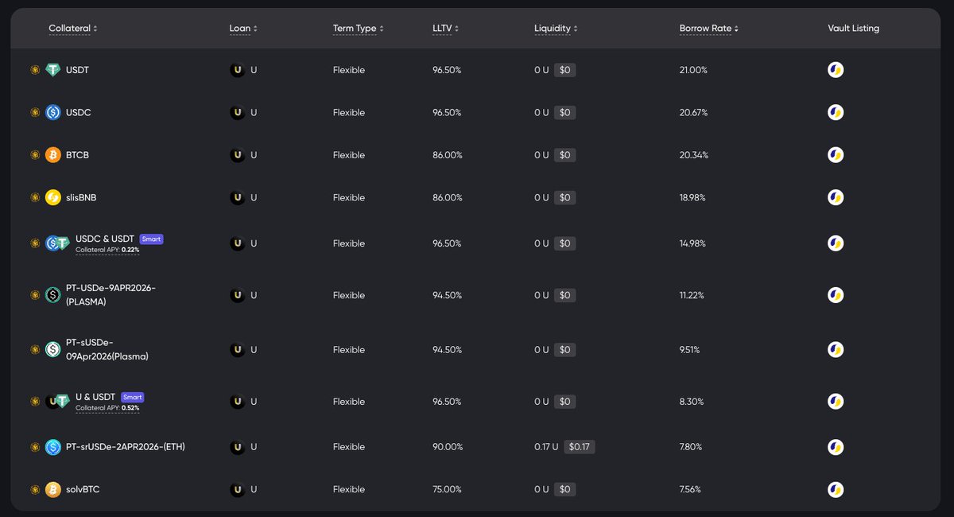Open vault listing icon for solvBTC row

click(836, 490)
